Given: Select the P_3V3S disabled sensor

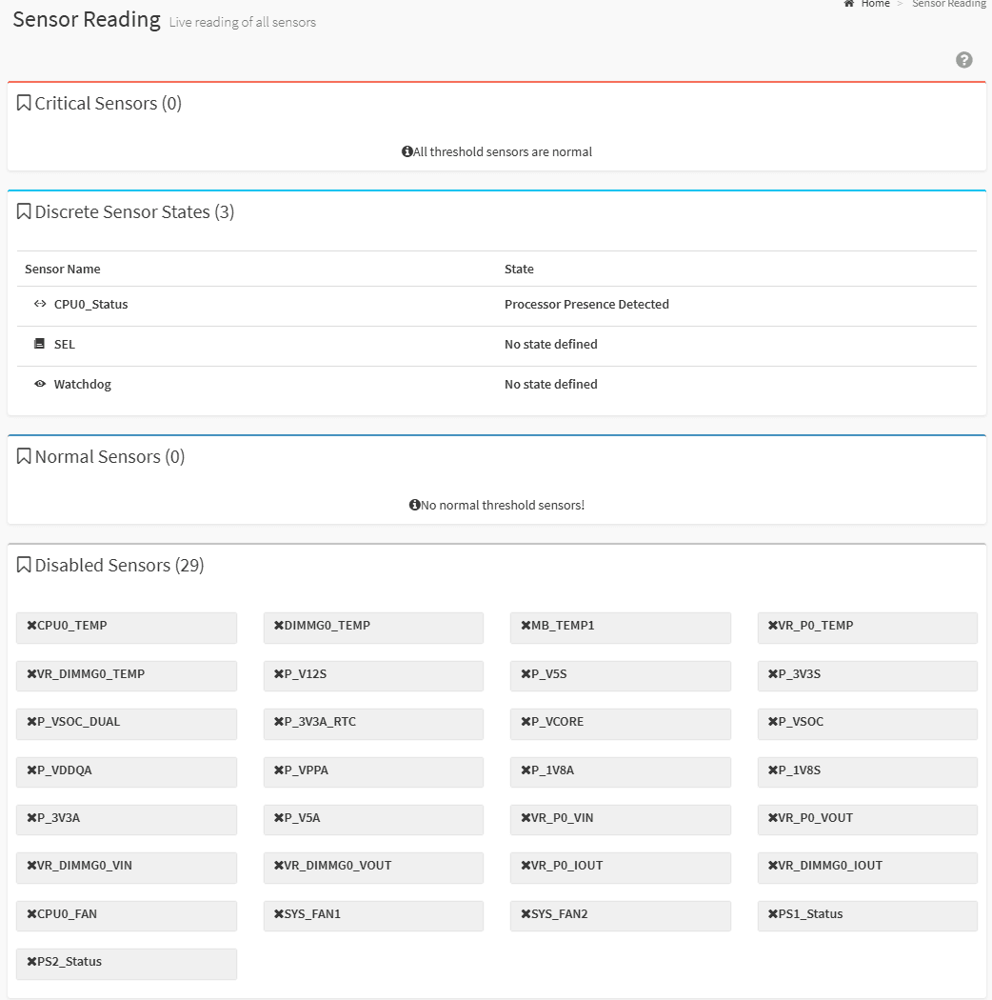Looking at the screenshot, I should click(x=867, y=676).
